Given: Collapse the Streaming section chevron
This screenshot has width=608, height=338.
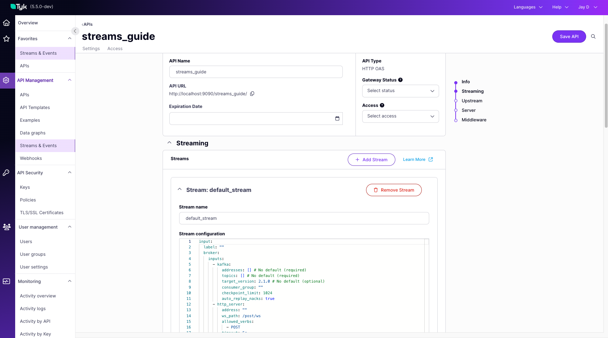Looking at the screenshot, I should pyautogui.click(x=169, y=143).
